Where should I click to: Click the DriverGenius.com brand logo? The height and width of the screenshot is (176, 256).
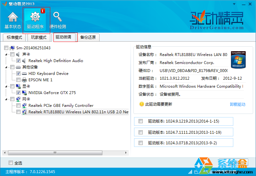217,20
